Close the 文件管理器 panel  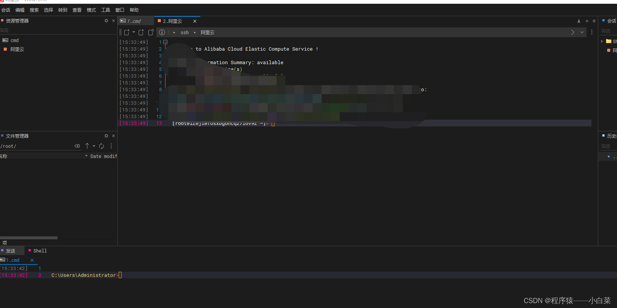[113, 136]
